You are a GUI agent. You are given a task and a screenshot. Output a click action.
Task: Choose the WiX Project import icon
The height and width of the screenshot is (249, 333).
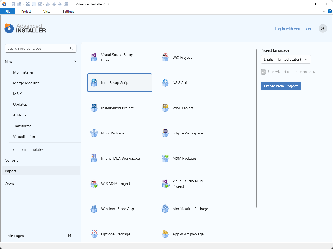pos(165,57)
